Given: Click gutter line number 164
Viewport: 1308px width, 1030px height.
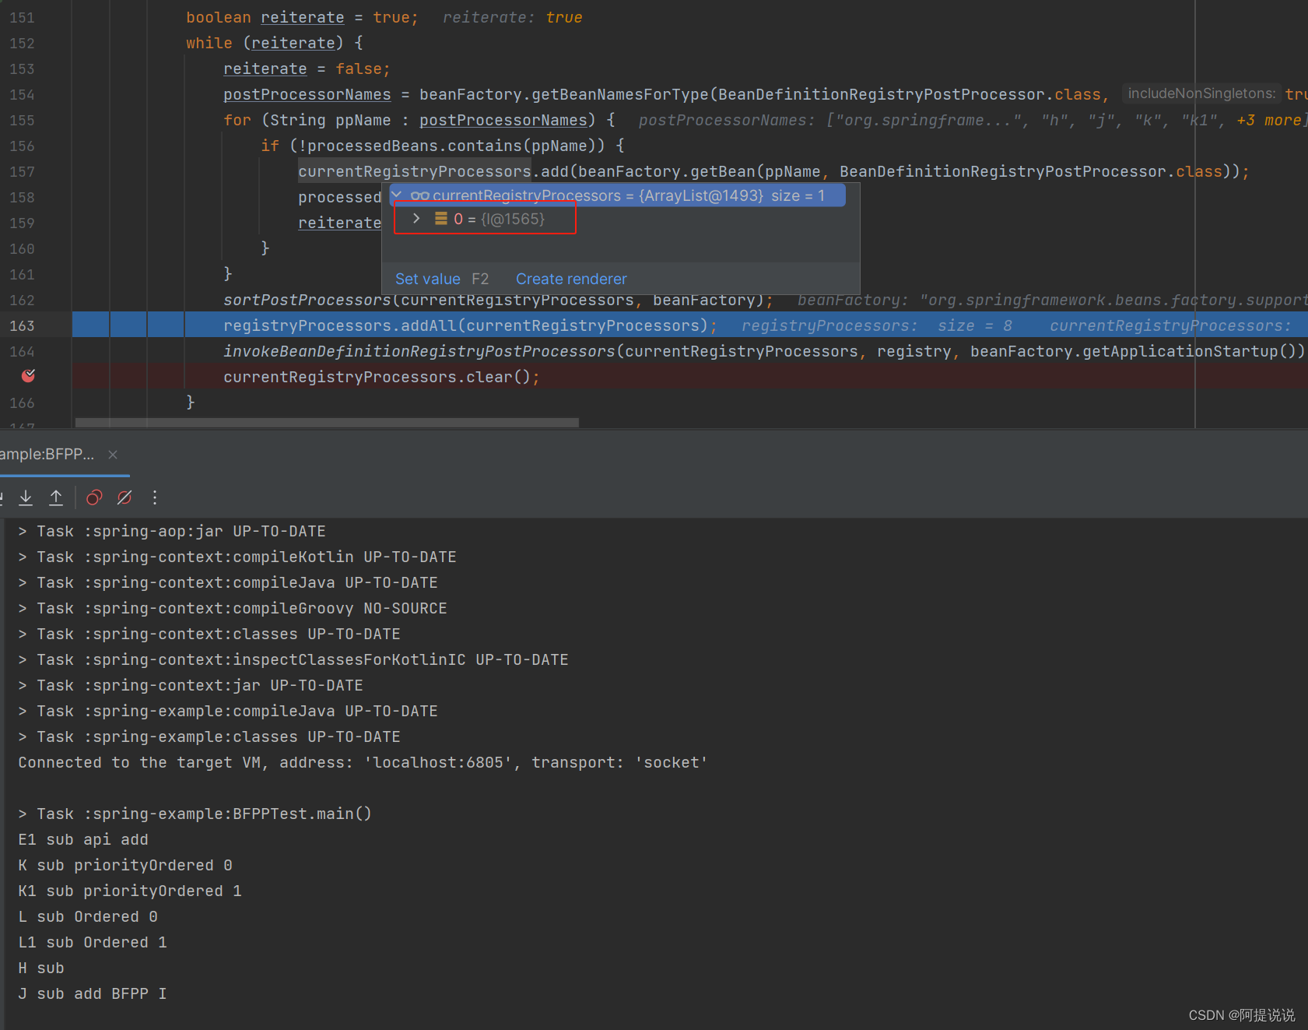Looking at the screenshot, I should click(x=22, y=351).
